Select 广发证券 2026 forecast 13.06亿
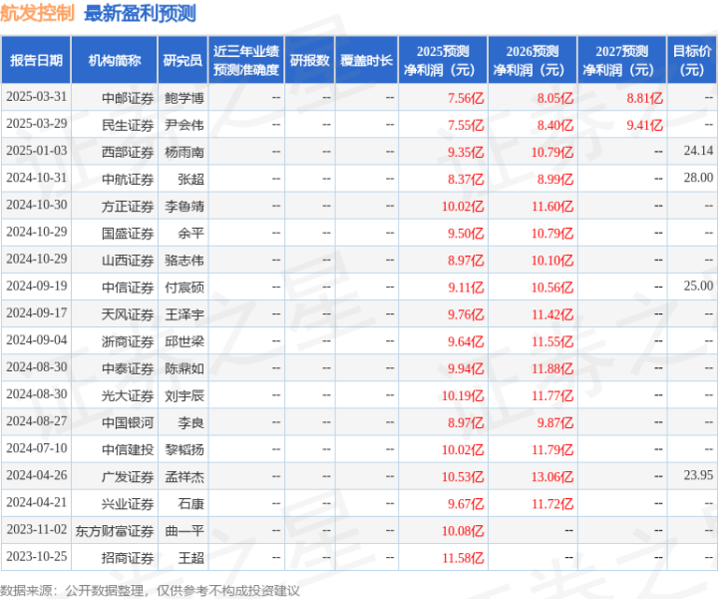Image resolution: width=718 pixels, height=599 pixels. coord(552,476)
